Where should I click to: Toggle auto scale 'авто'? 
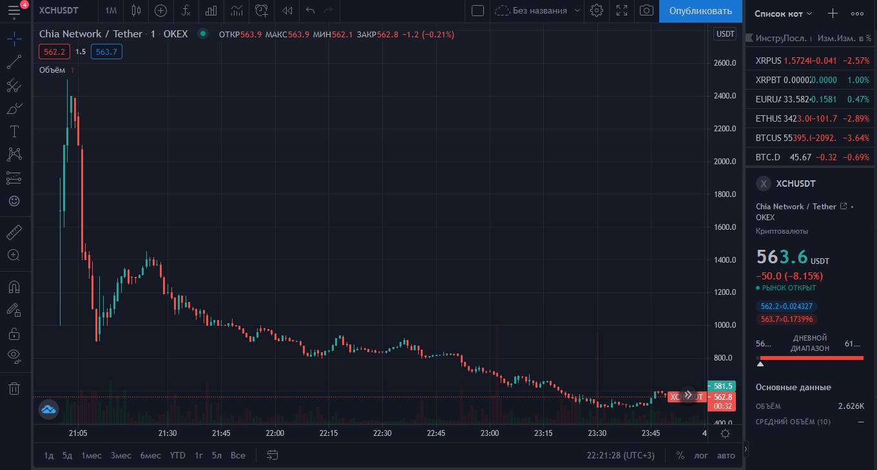[726, 455]
